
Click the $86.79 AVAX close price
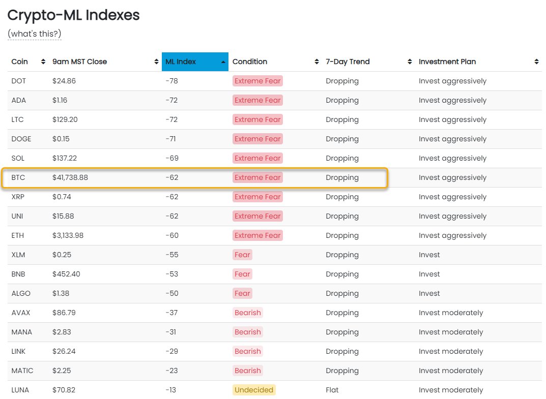coord(64,313)
